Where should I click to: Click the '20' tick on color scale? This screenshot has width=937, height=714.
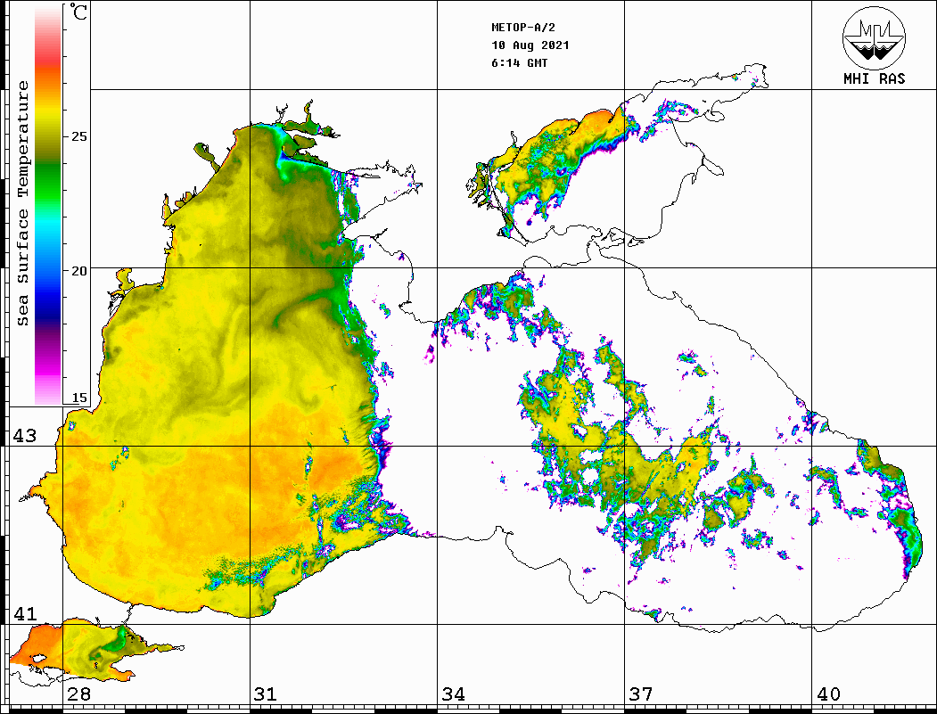tap(78, 271)
